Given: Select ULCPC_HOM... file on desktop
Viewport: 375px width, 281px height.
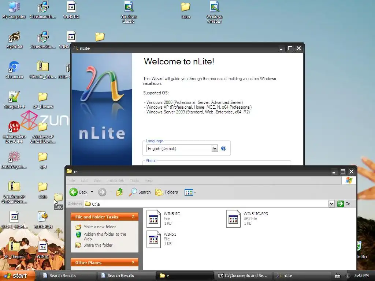Looking at the screenshot, I should [x=14, y=220].
